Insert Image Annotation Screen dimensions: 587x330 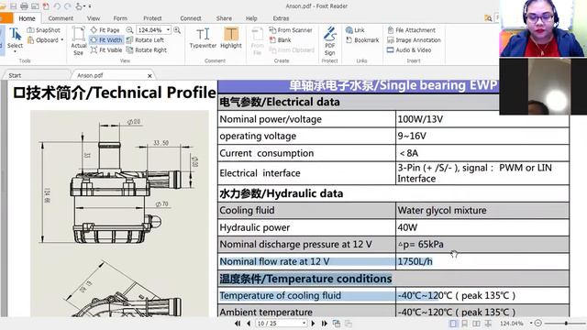click(414, 40)
